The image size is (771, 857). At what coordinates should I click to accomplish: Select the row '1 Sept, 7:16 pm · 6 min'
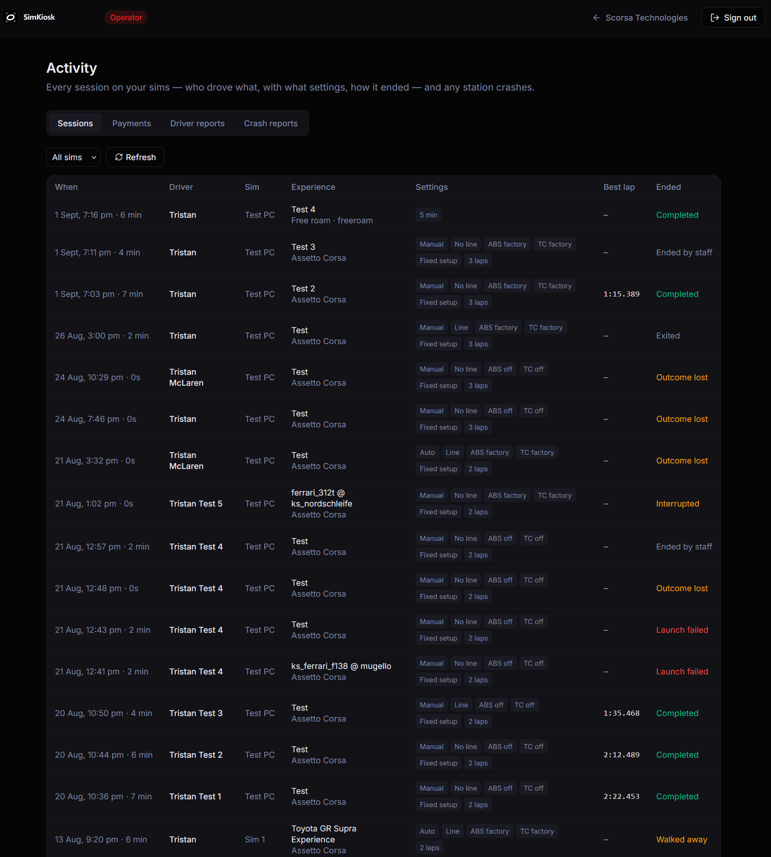point(384,215)
